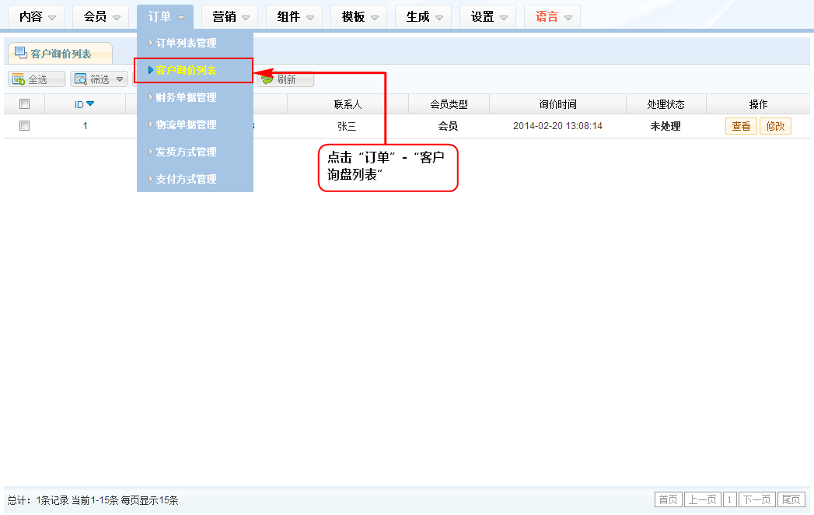Toggle the header select-all checkbox
Viewport: 814px width, 515px height.
point(24,104)
